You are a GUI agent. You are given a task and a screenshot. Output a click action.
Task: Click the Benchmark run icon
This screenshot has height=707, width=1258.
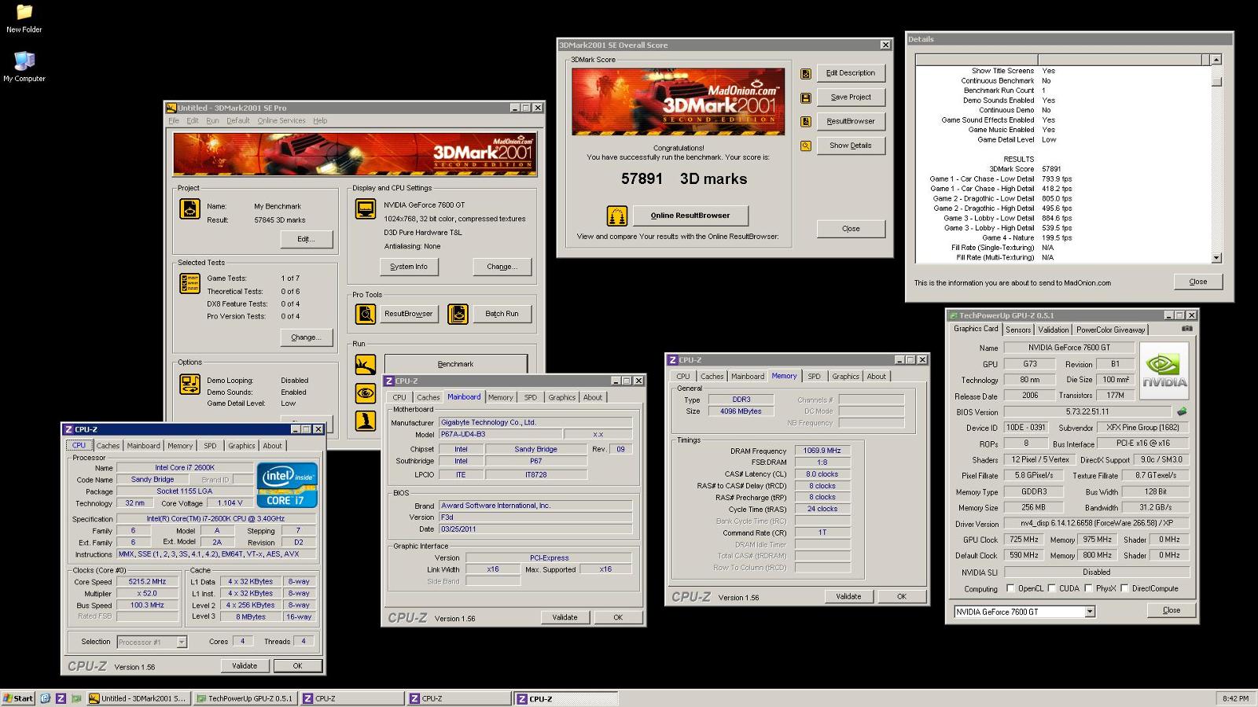click(x=365, y=365)
